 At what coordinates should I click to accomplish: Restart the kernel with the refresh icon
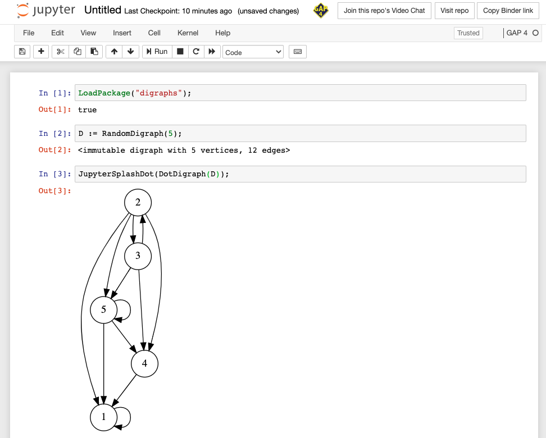pyautogui.click(x=195, y=51)
